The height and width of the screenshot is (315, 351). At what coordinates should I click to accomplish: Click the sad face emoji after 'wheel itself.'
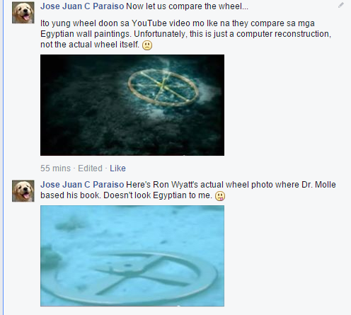[x=147, y=45]
